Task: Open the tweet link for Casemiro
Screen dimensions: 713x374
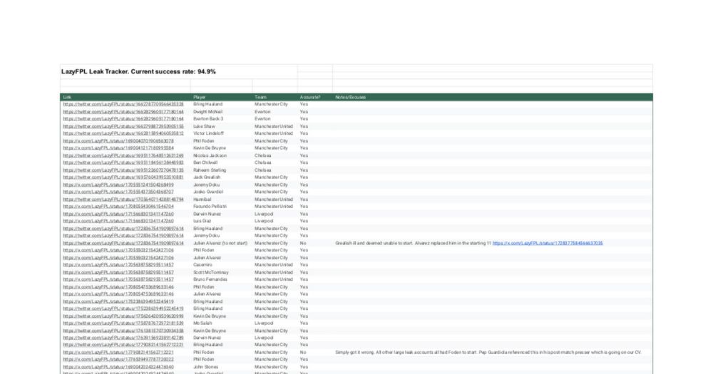Action: coord(118,265)
